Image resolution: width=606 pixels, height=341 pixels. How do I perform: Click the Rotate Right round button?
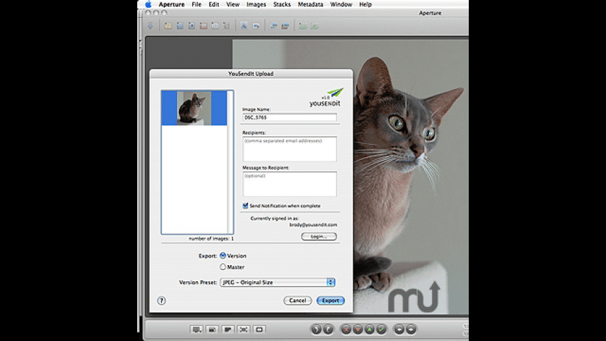click(x=328, y=329)
